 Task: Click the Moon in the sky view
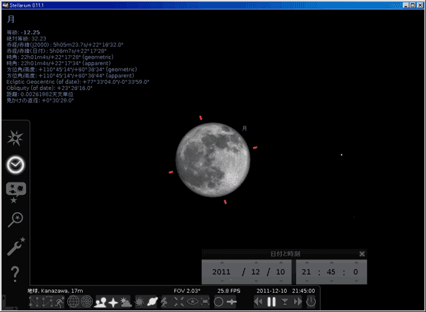[212, 158]
